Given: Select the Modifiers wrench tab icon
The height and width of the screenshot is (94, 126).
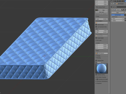Looking at the screenshot, I should click(x=125, y=1).
